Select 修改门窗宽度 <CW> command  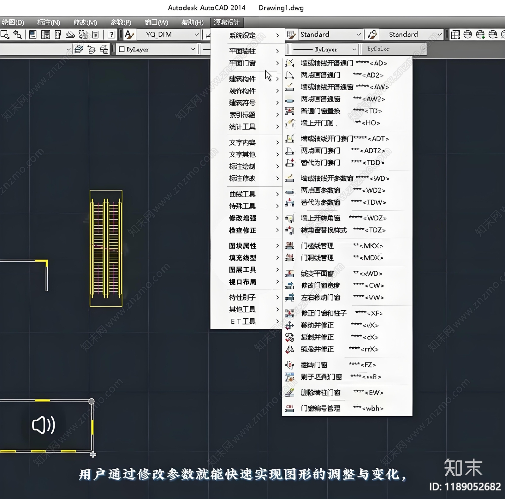(x=347, y=286)
